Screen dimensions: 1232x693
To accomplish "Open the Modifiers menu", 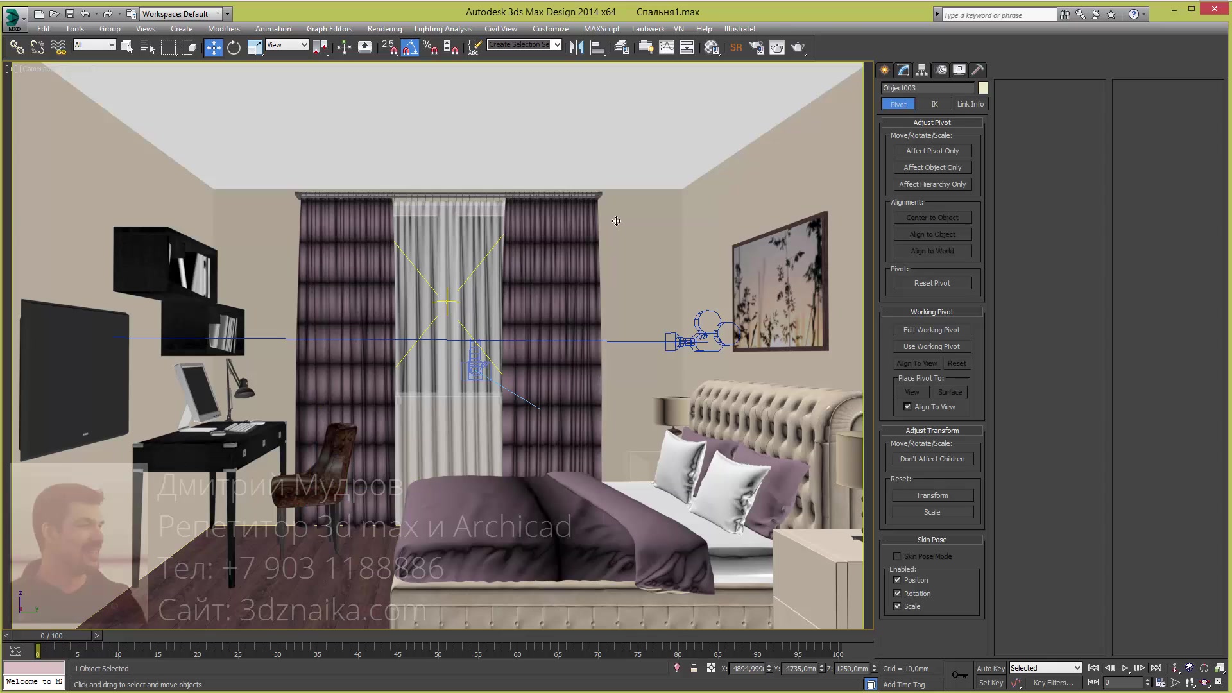I will tap(223, 28).
